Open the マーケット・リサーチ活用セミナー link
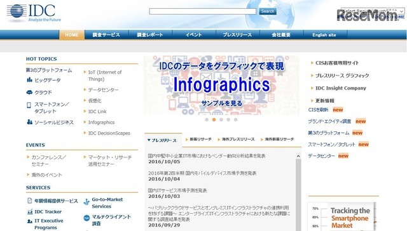This screenshot has width=407, height=231. (110, 161)
